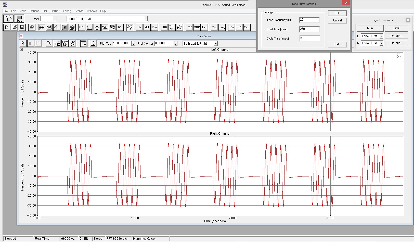414x242 pixels.
Task: Open the plot options list icon
Action: point(84,43)
